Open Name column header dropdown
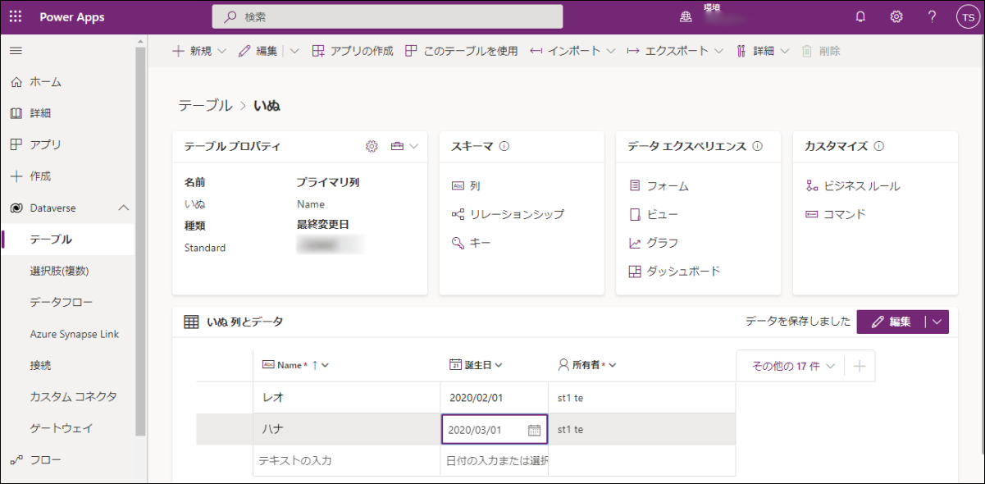This screenshot has height=484, width=985. pos(325,365)
